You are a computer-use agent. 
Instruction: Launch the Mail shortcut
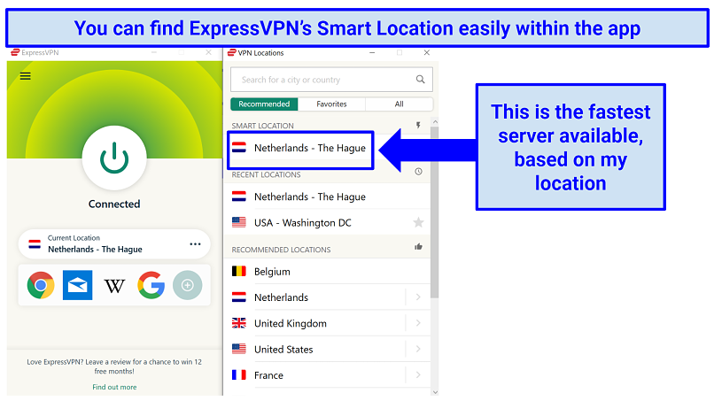pyautogui.click(x=77, y=285)
